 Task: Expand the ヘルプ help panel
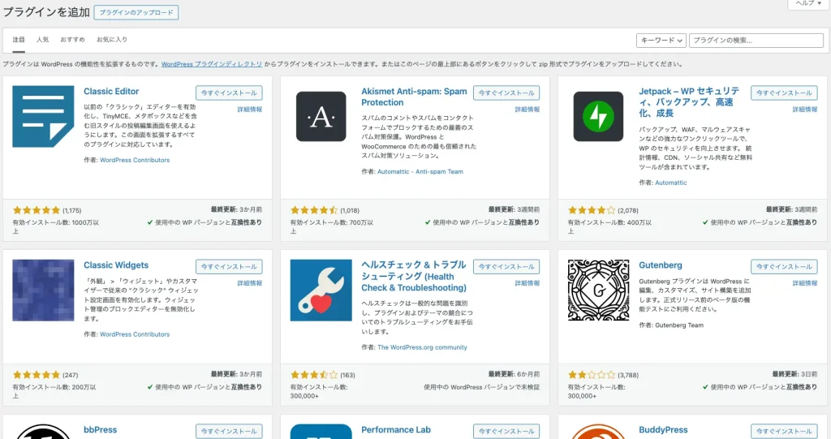pyautogui.click(x=807, y=4)
